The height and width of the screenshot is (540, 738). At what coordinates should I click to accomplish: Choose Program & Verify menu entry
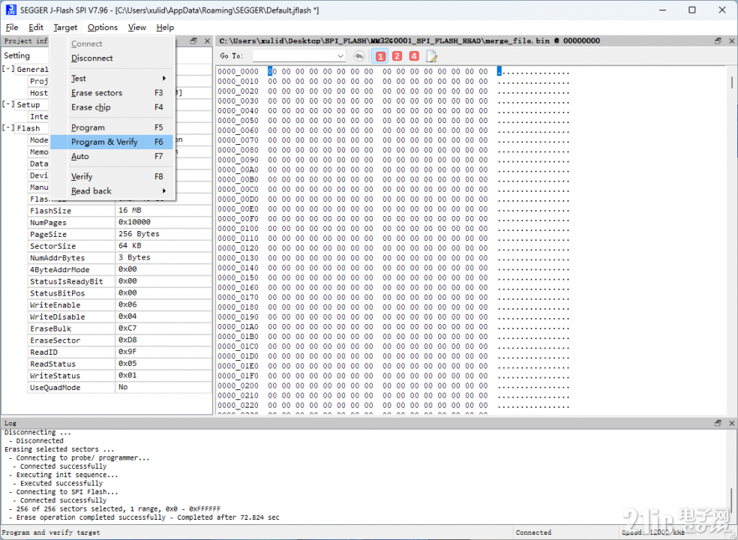(112, 142)
